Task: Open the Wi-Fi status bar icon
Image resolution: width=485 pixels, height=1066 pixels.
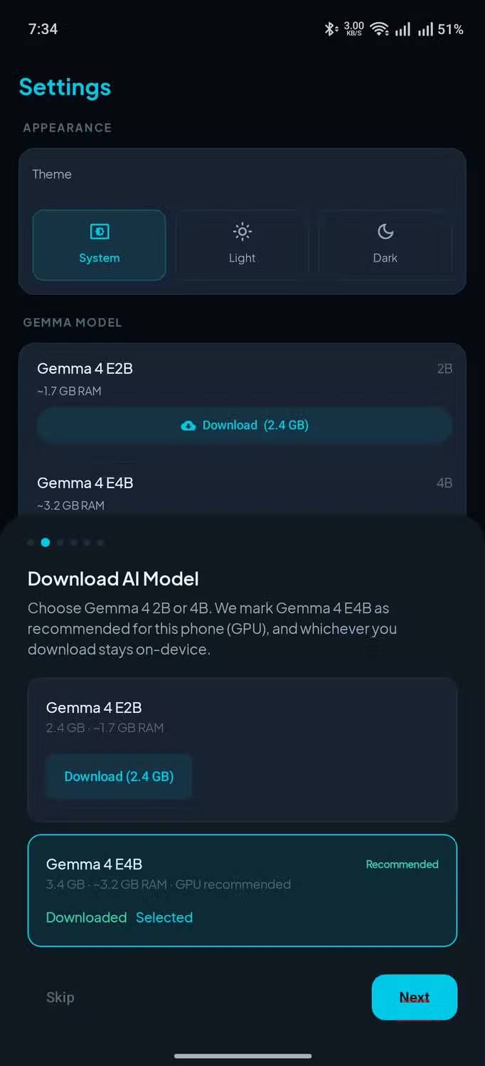Action: 380,29
